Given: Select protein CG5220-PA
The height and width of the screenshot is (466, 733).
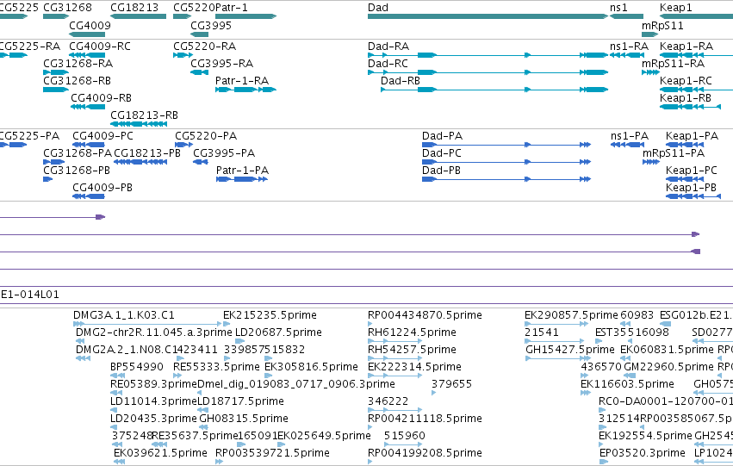Looking at the screenshot, I should (x=183, y=145).
